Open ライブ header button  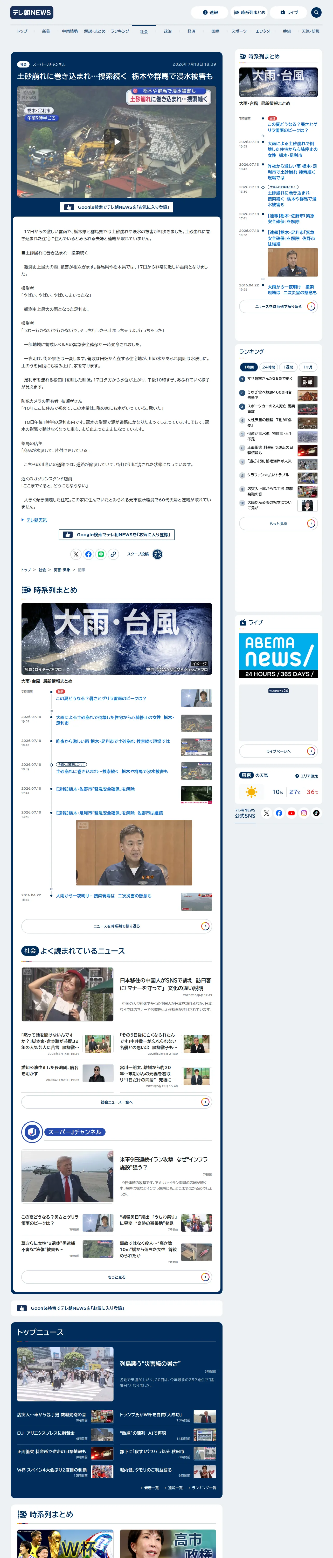click(x=289, y=12)
